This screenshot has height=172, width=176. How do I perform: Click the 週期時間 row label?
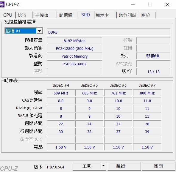[x=33, y=123]
